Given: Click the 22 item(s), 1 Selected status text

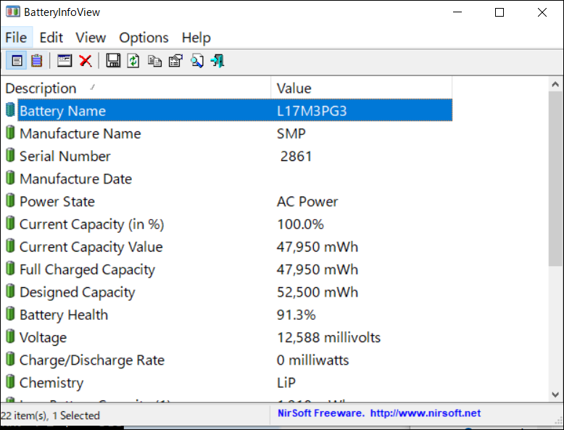Looking at the screenshot, I should click(50, 415).
